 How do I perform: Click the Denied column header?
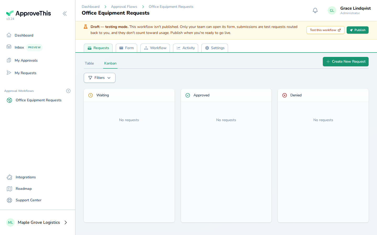point(323,95)
